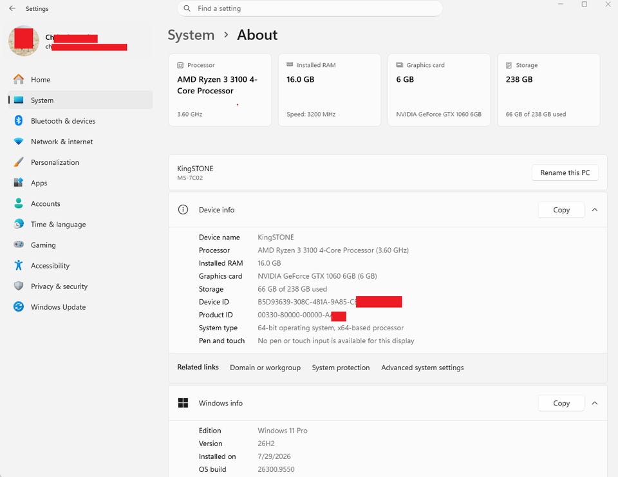
Task: Open the Bluetooth & devices page
Action: (80, 120)
